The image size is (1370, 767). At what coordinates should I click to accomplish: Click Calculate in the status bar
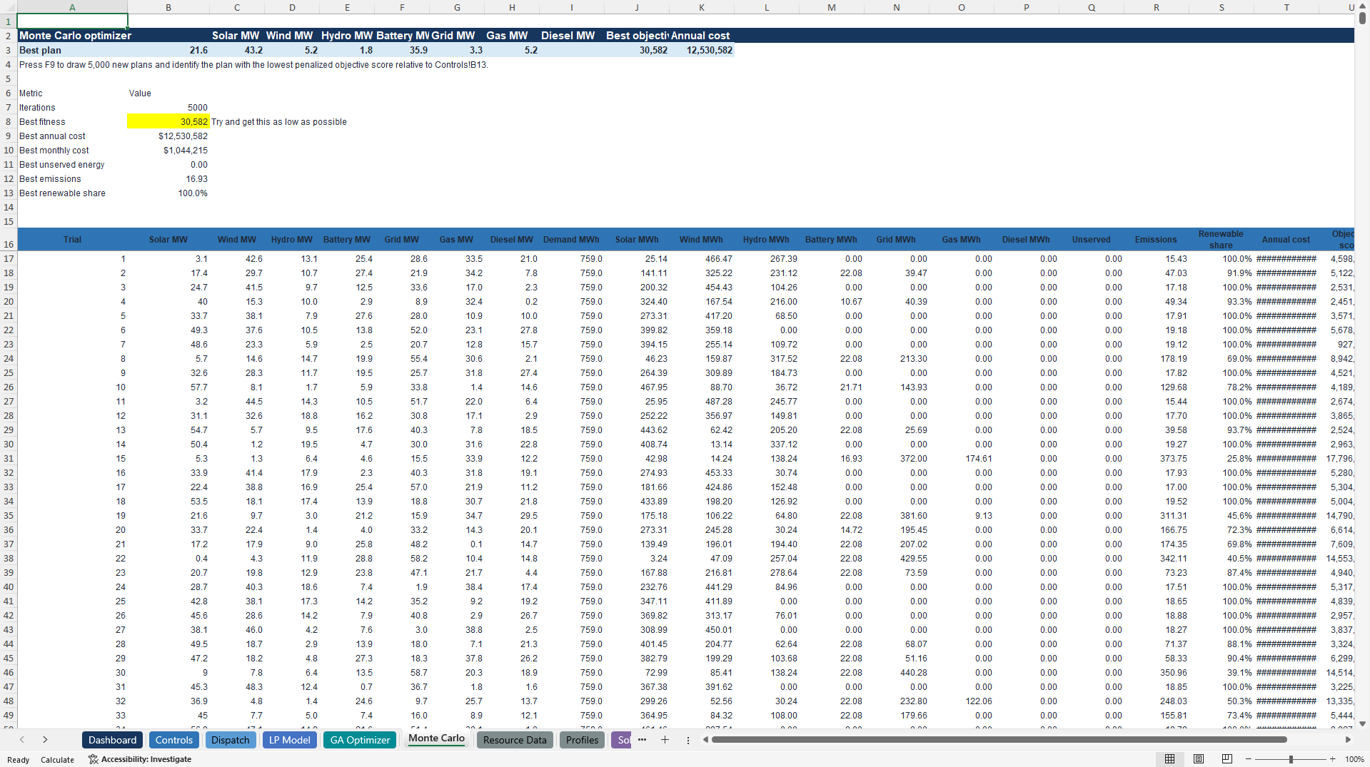57,760
